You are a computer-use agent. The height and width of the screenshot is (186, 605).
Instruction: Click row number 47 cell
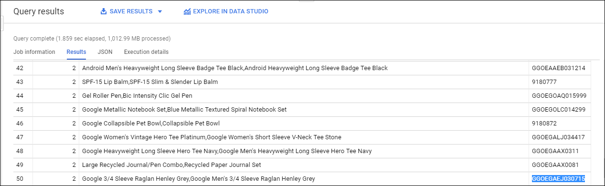coord(23,137)
